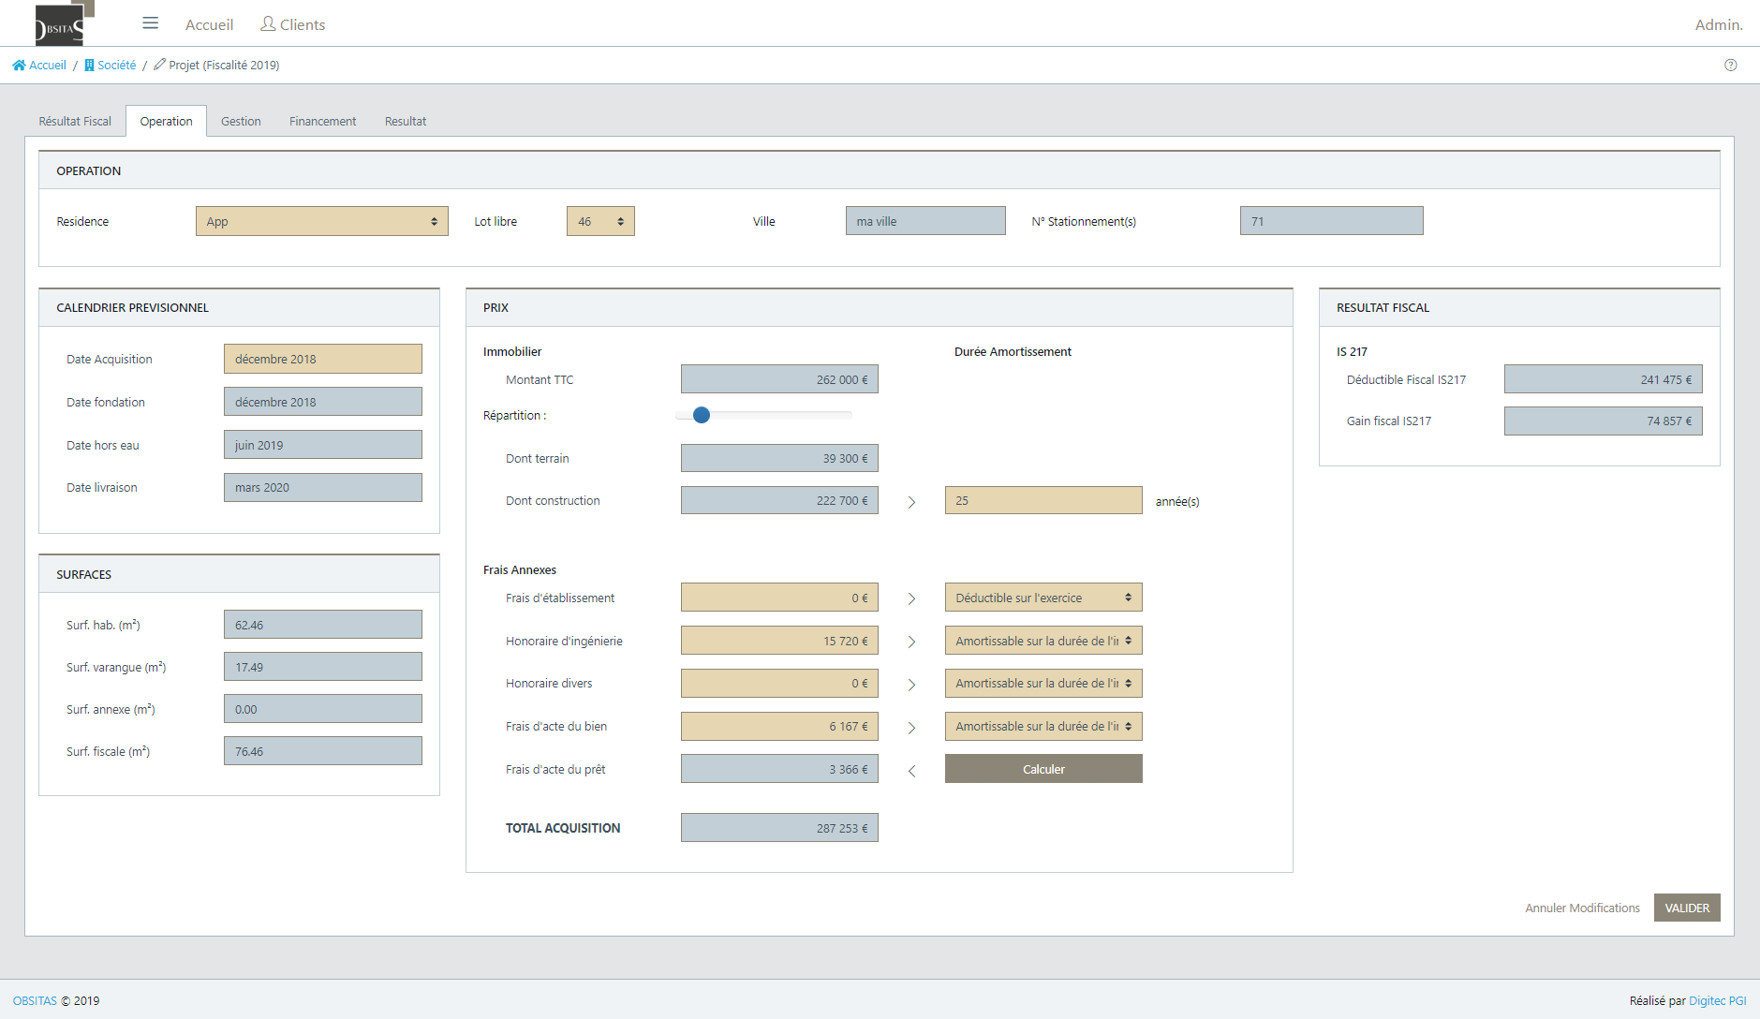Open the Déductible sur l'exercice dropdown

point(1043,597)
